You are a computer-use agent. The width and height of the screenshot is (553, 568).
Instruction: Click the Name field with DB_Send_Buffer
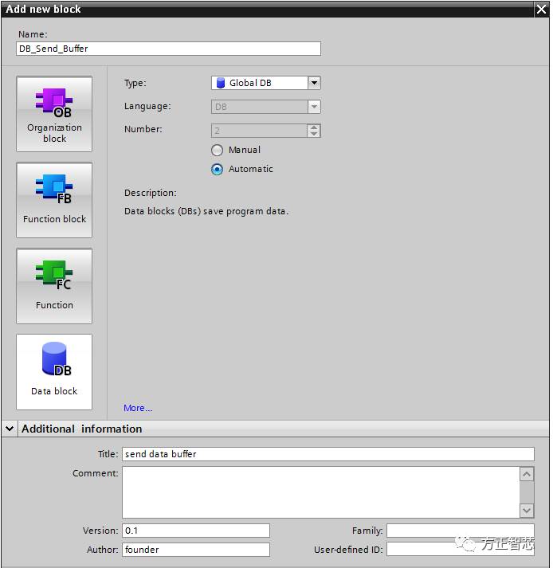168,49
